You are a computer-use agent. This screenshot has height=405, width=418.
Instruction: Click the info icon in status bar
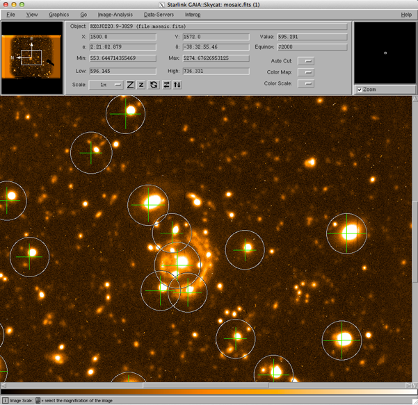5,401
